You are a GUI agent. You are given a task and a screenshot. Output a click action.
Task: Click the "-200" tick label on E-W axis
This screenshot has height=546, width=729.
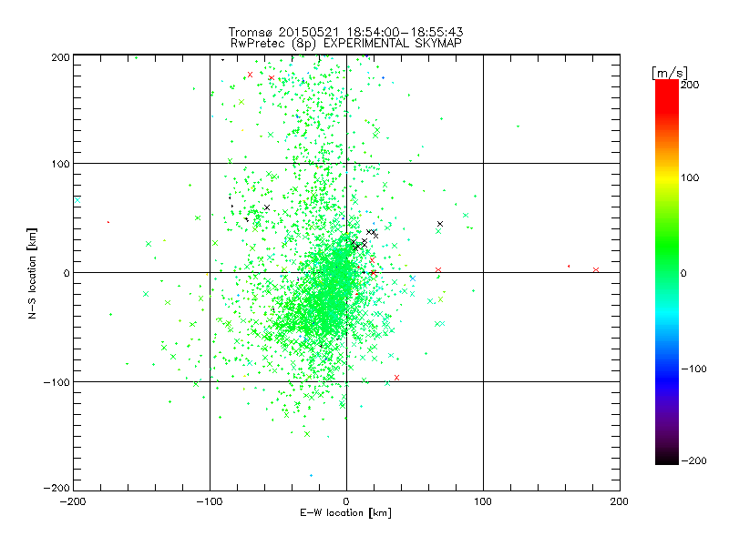(x=73, y=502)
